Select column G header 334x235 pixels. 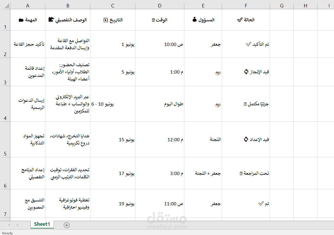click(x=282, y=6)
